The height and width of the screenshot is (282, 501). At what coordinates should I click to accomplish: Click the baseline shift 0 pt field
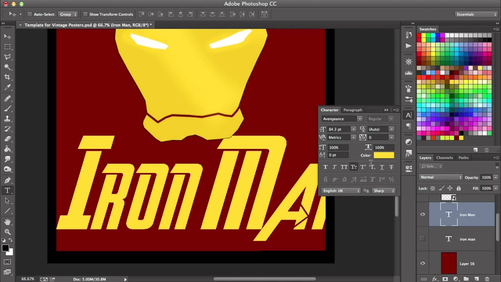coord(339,155)
